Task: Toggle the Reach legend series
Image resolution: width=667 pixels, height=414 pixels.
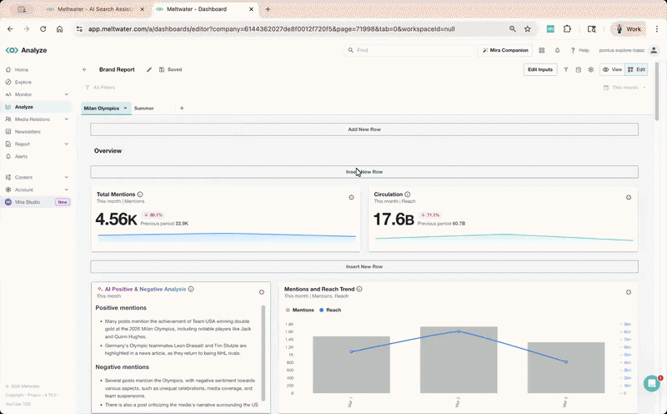Action: 330,310
